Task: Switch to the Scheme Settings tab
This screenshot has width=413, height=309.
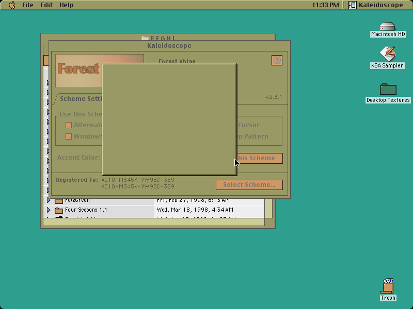Action: tap(78, 99)
